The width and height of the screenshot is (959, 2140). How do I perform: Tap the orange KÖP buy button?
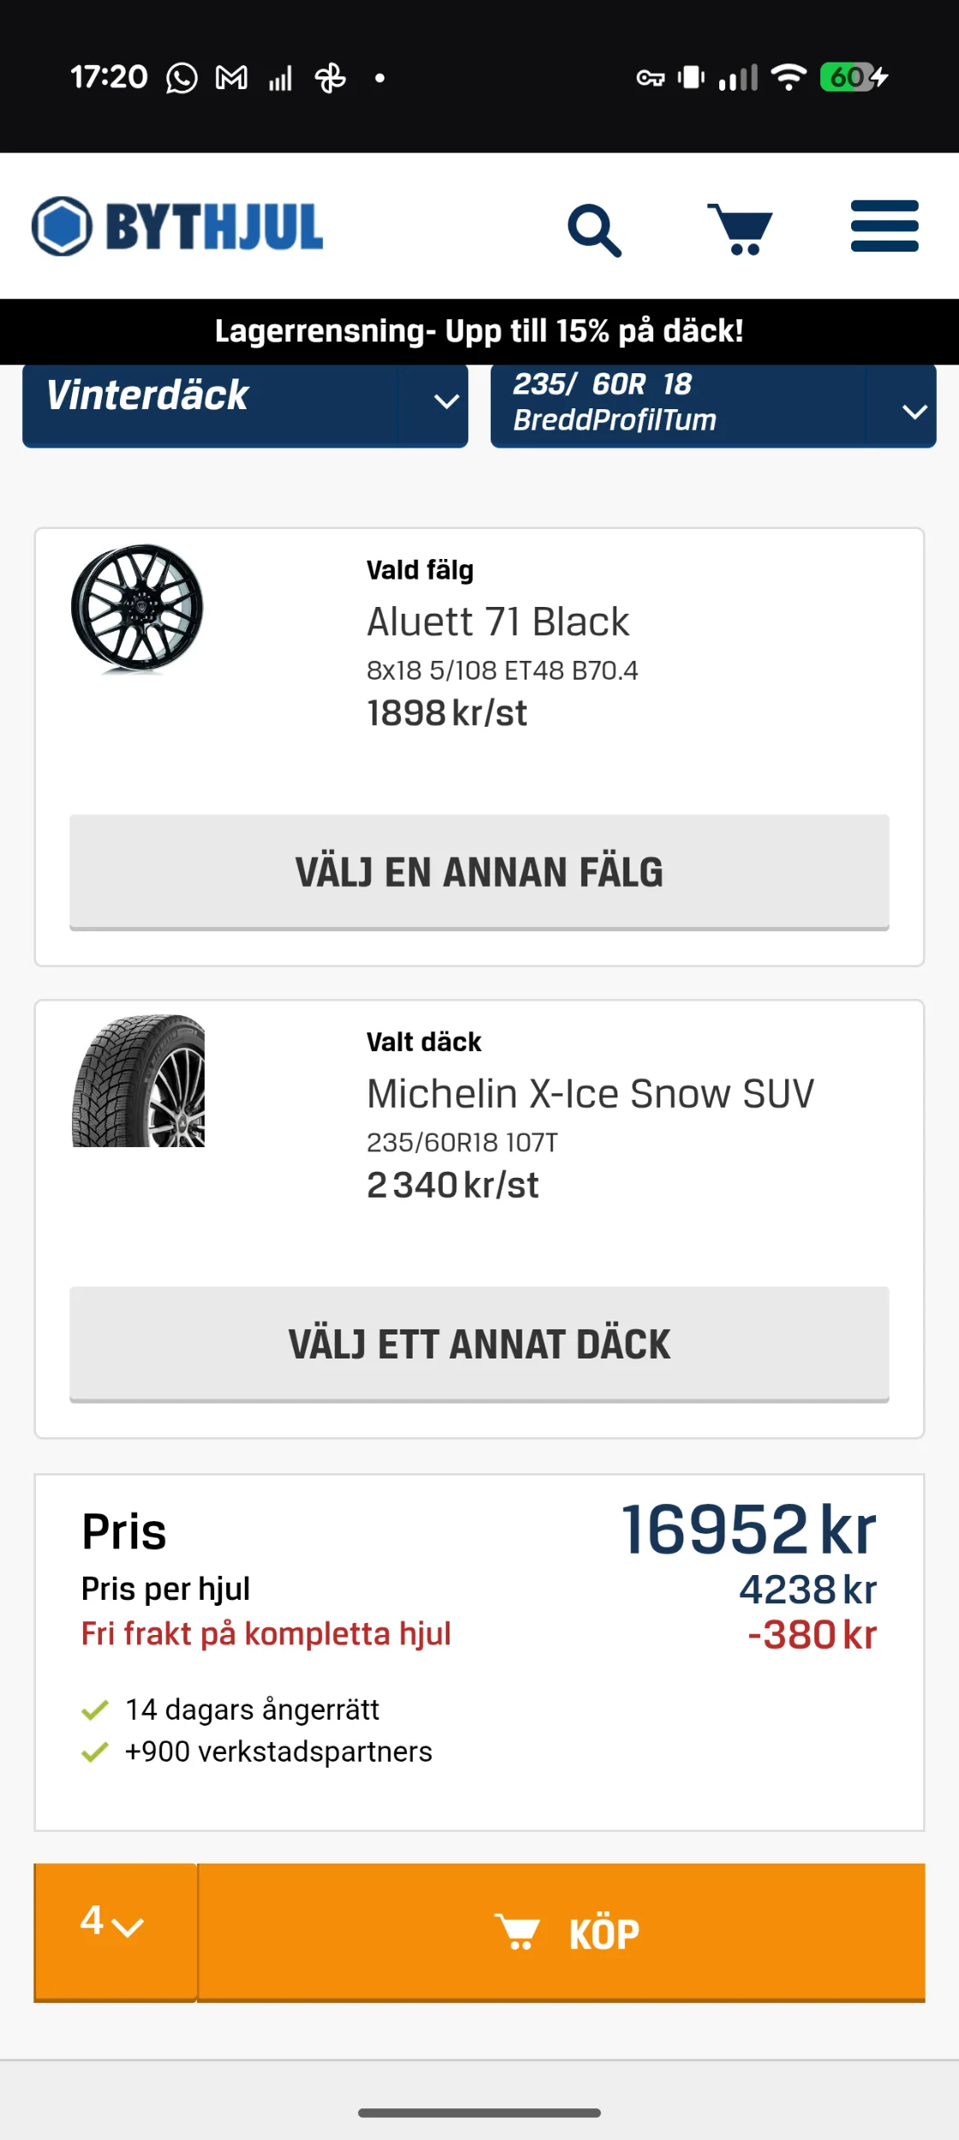(562, 1931)
